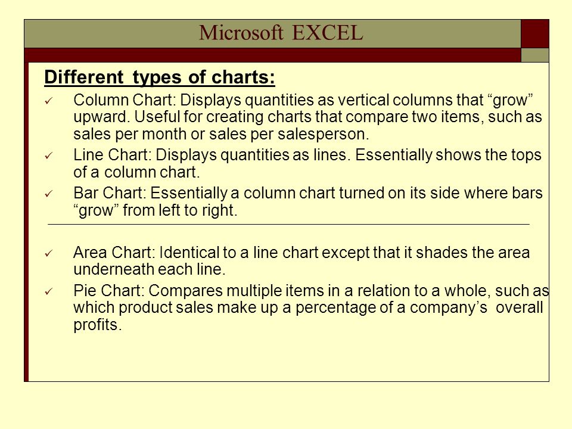Click the words Area Chart
Viewport: 572px width, 429px height.
[113, 253]
